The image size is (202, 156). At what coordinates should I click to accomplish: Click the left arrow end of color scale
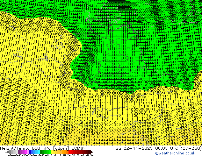click(7, 152)
